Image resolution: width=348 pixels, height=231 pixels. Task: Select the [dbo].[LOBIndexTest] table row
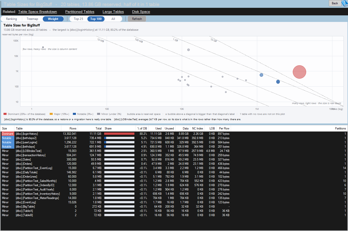[x=174, y=151]
